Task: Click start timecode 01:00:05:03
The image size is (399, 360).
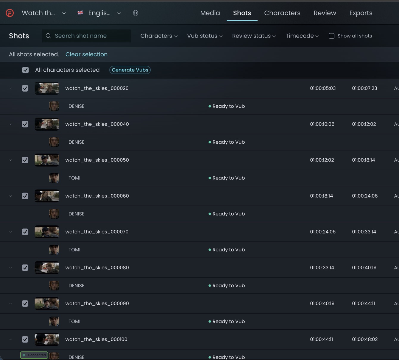Action: [323, 88]
